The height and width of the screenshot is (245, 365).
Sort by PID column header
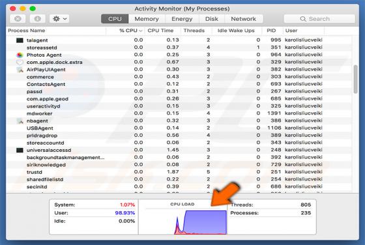click(272, 31)
